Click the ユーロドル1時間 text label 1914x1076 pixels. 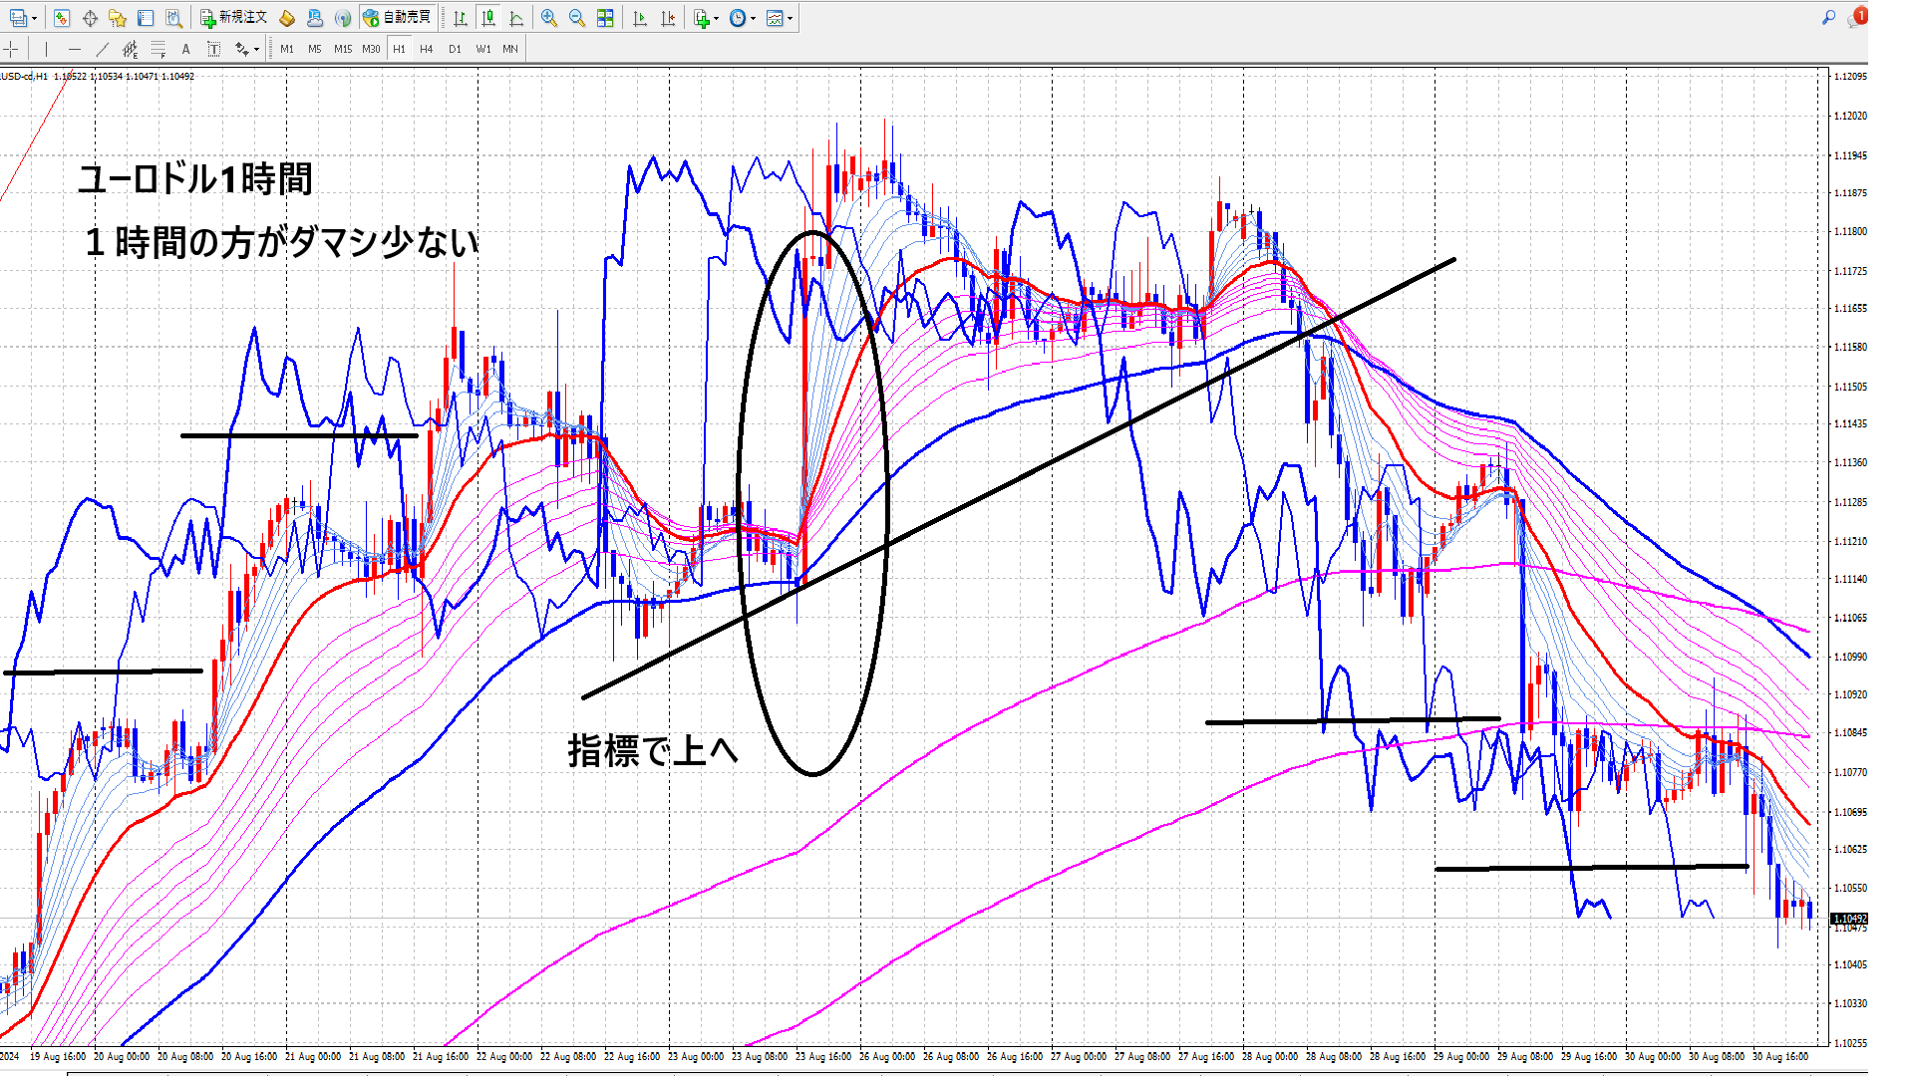point(195,179)
